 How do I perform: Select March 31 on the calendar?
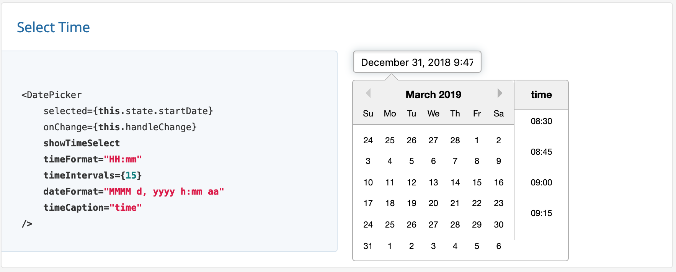[368, 246]
